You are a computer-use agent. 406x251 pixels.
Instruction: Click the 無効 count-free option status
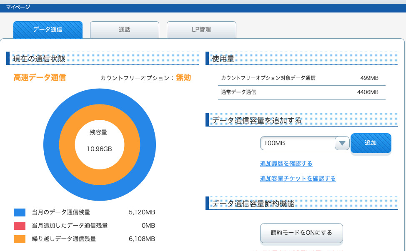pos(183,78)
